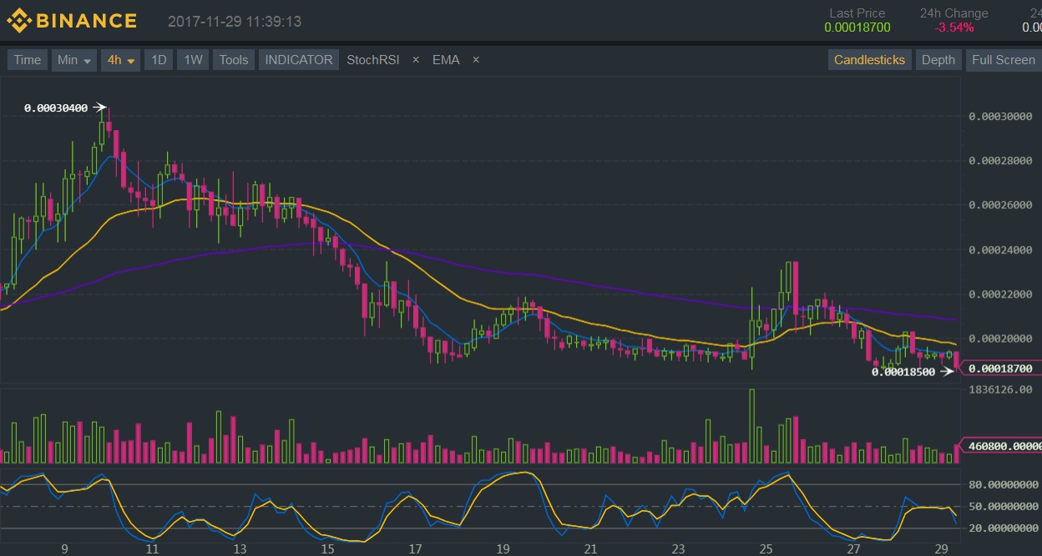Toggle the Candlesticks chart view
1042x556 pixels.
point(869,60)
